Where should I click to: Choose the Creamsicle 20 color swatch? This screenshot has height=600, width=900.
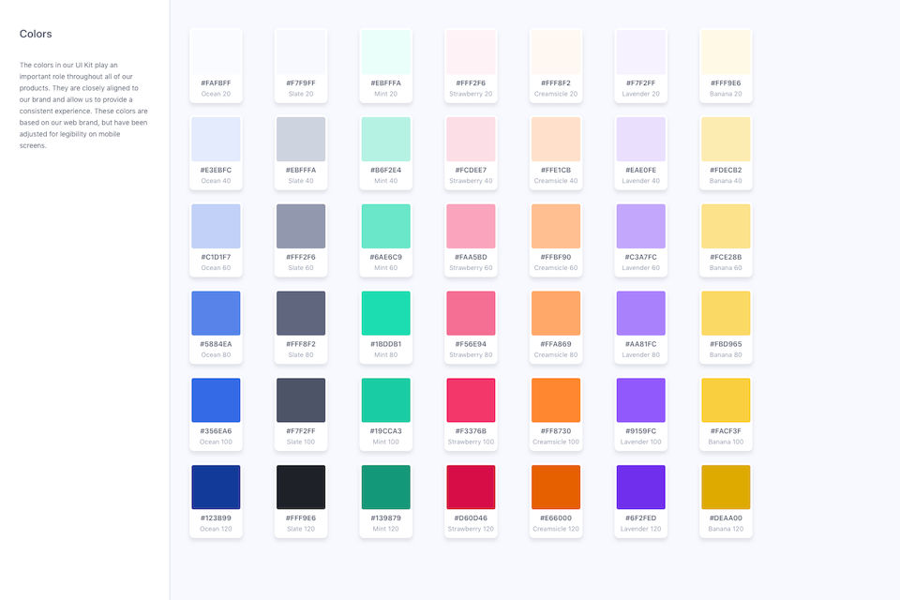coord(556,52)
